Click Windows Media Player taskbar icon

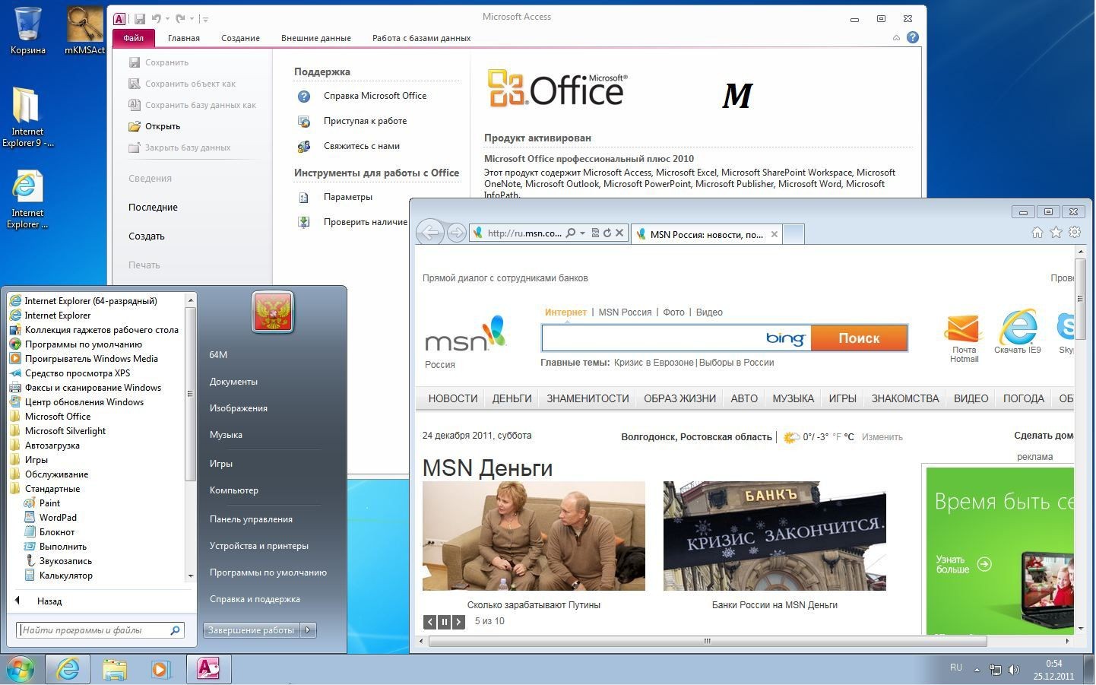click(160, 669)
